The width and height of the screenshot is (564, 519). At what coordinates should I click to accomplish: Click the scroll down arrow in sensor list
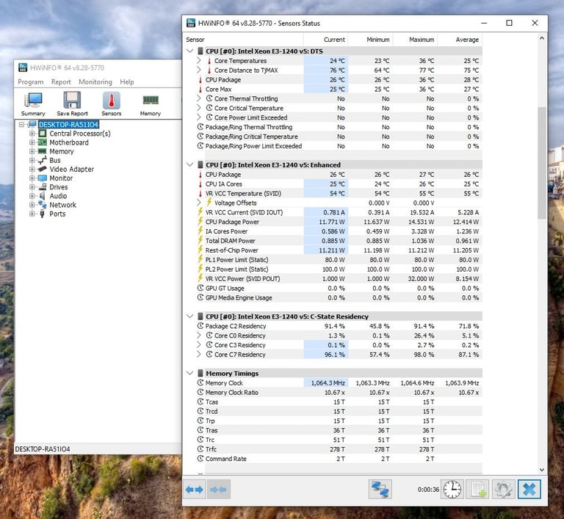pos(542,470)
